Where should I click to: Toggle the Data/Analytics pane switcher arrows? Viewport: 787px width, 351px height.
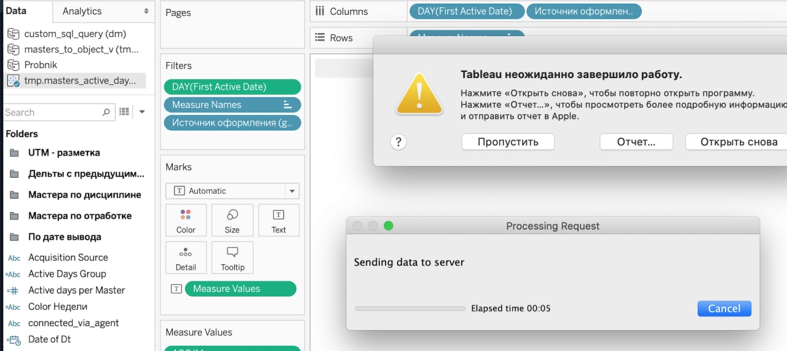(x=146, y=11)
